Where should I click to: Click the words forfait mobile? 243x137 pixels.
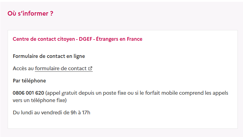point(162,93)
